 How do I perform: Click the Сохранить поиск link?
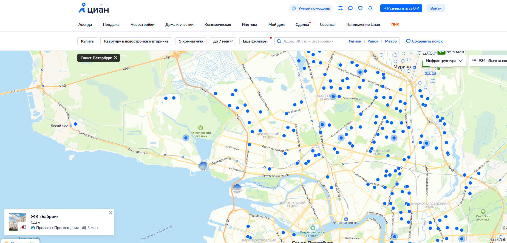point(424,41)
